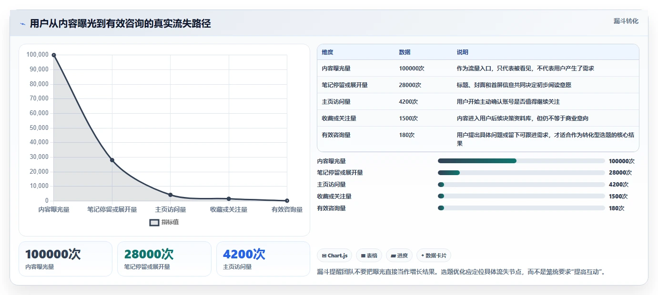This screenshot has width=658, height=295.
Task: Click the 100000次 value beside progress bar
Action: point(622,161)
